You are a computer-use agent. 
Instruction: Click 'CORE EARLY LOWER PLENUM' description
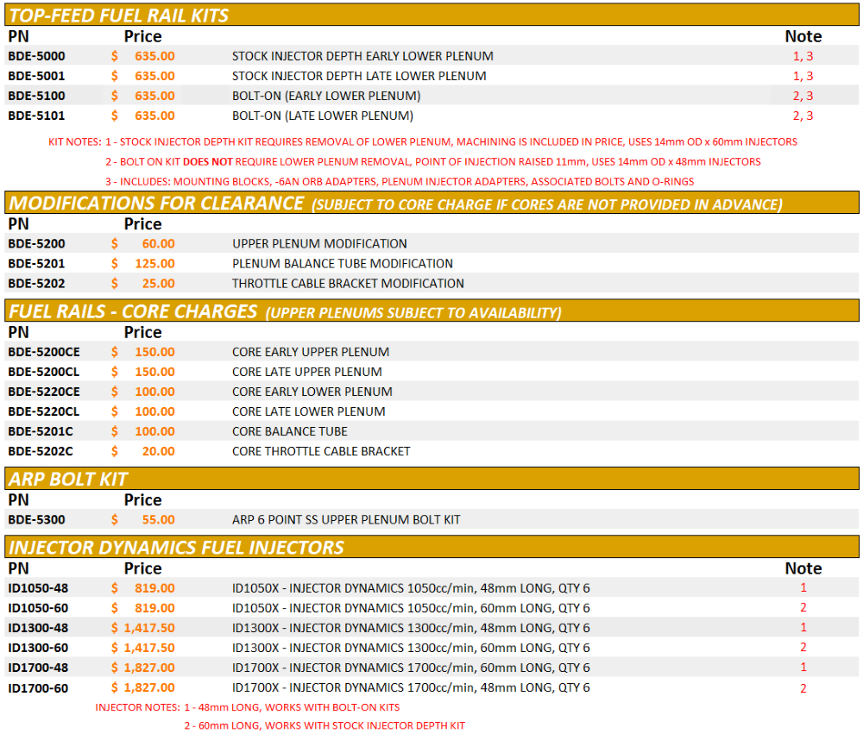312,392
